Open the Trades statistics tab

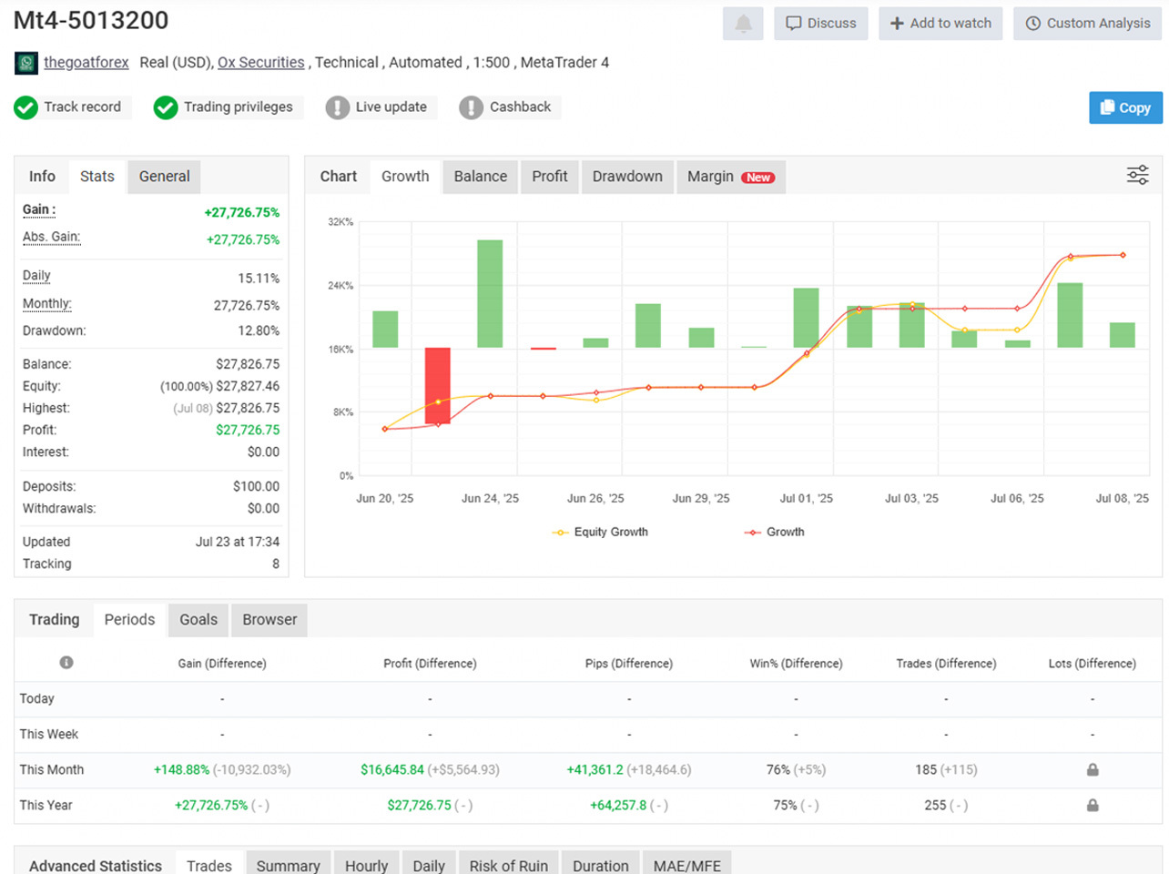coord(209,865)
